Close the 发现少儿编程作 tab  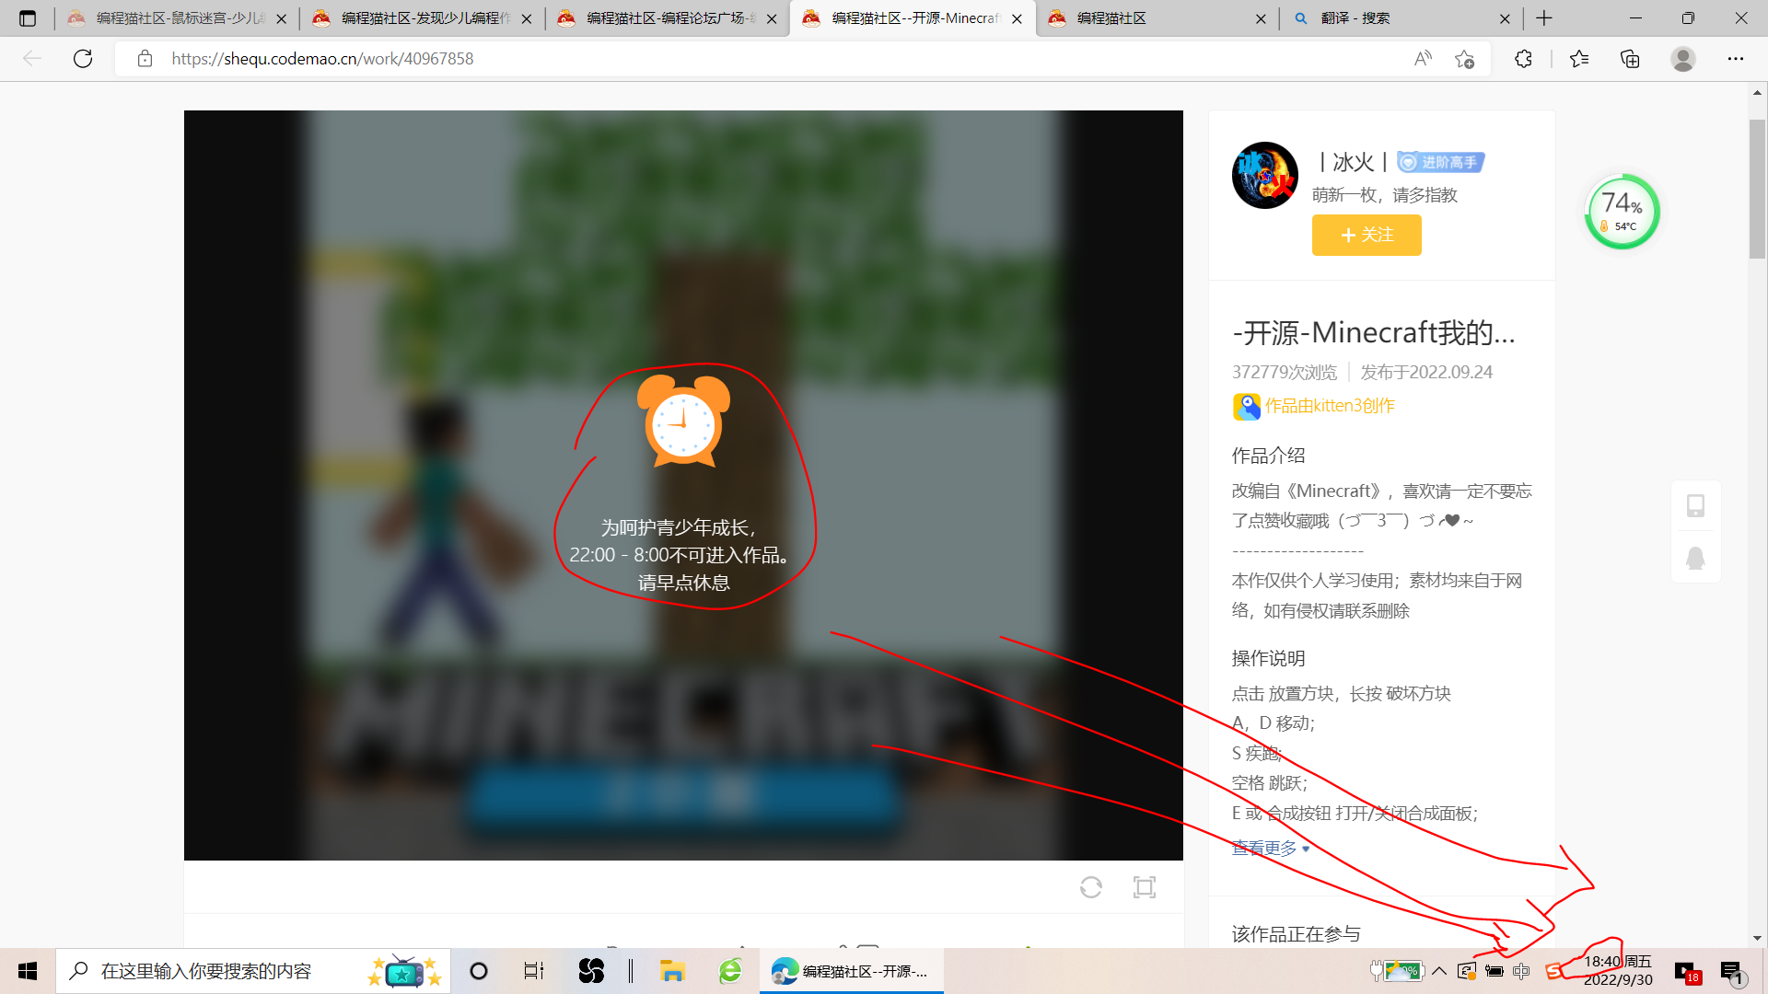(x=527, y=18)
